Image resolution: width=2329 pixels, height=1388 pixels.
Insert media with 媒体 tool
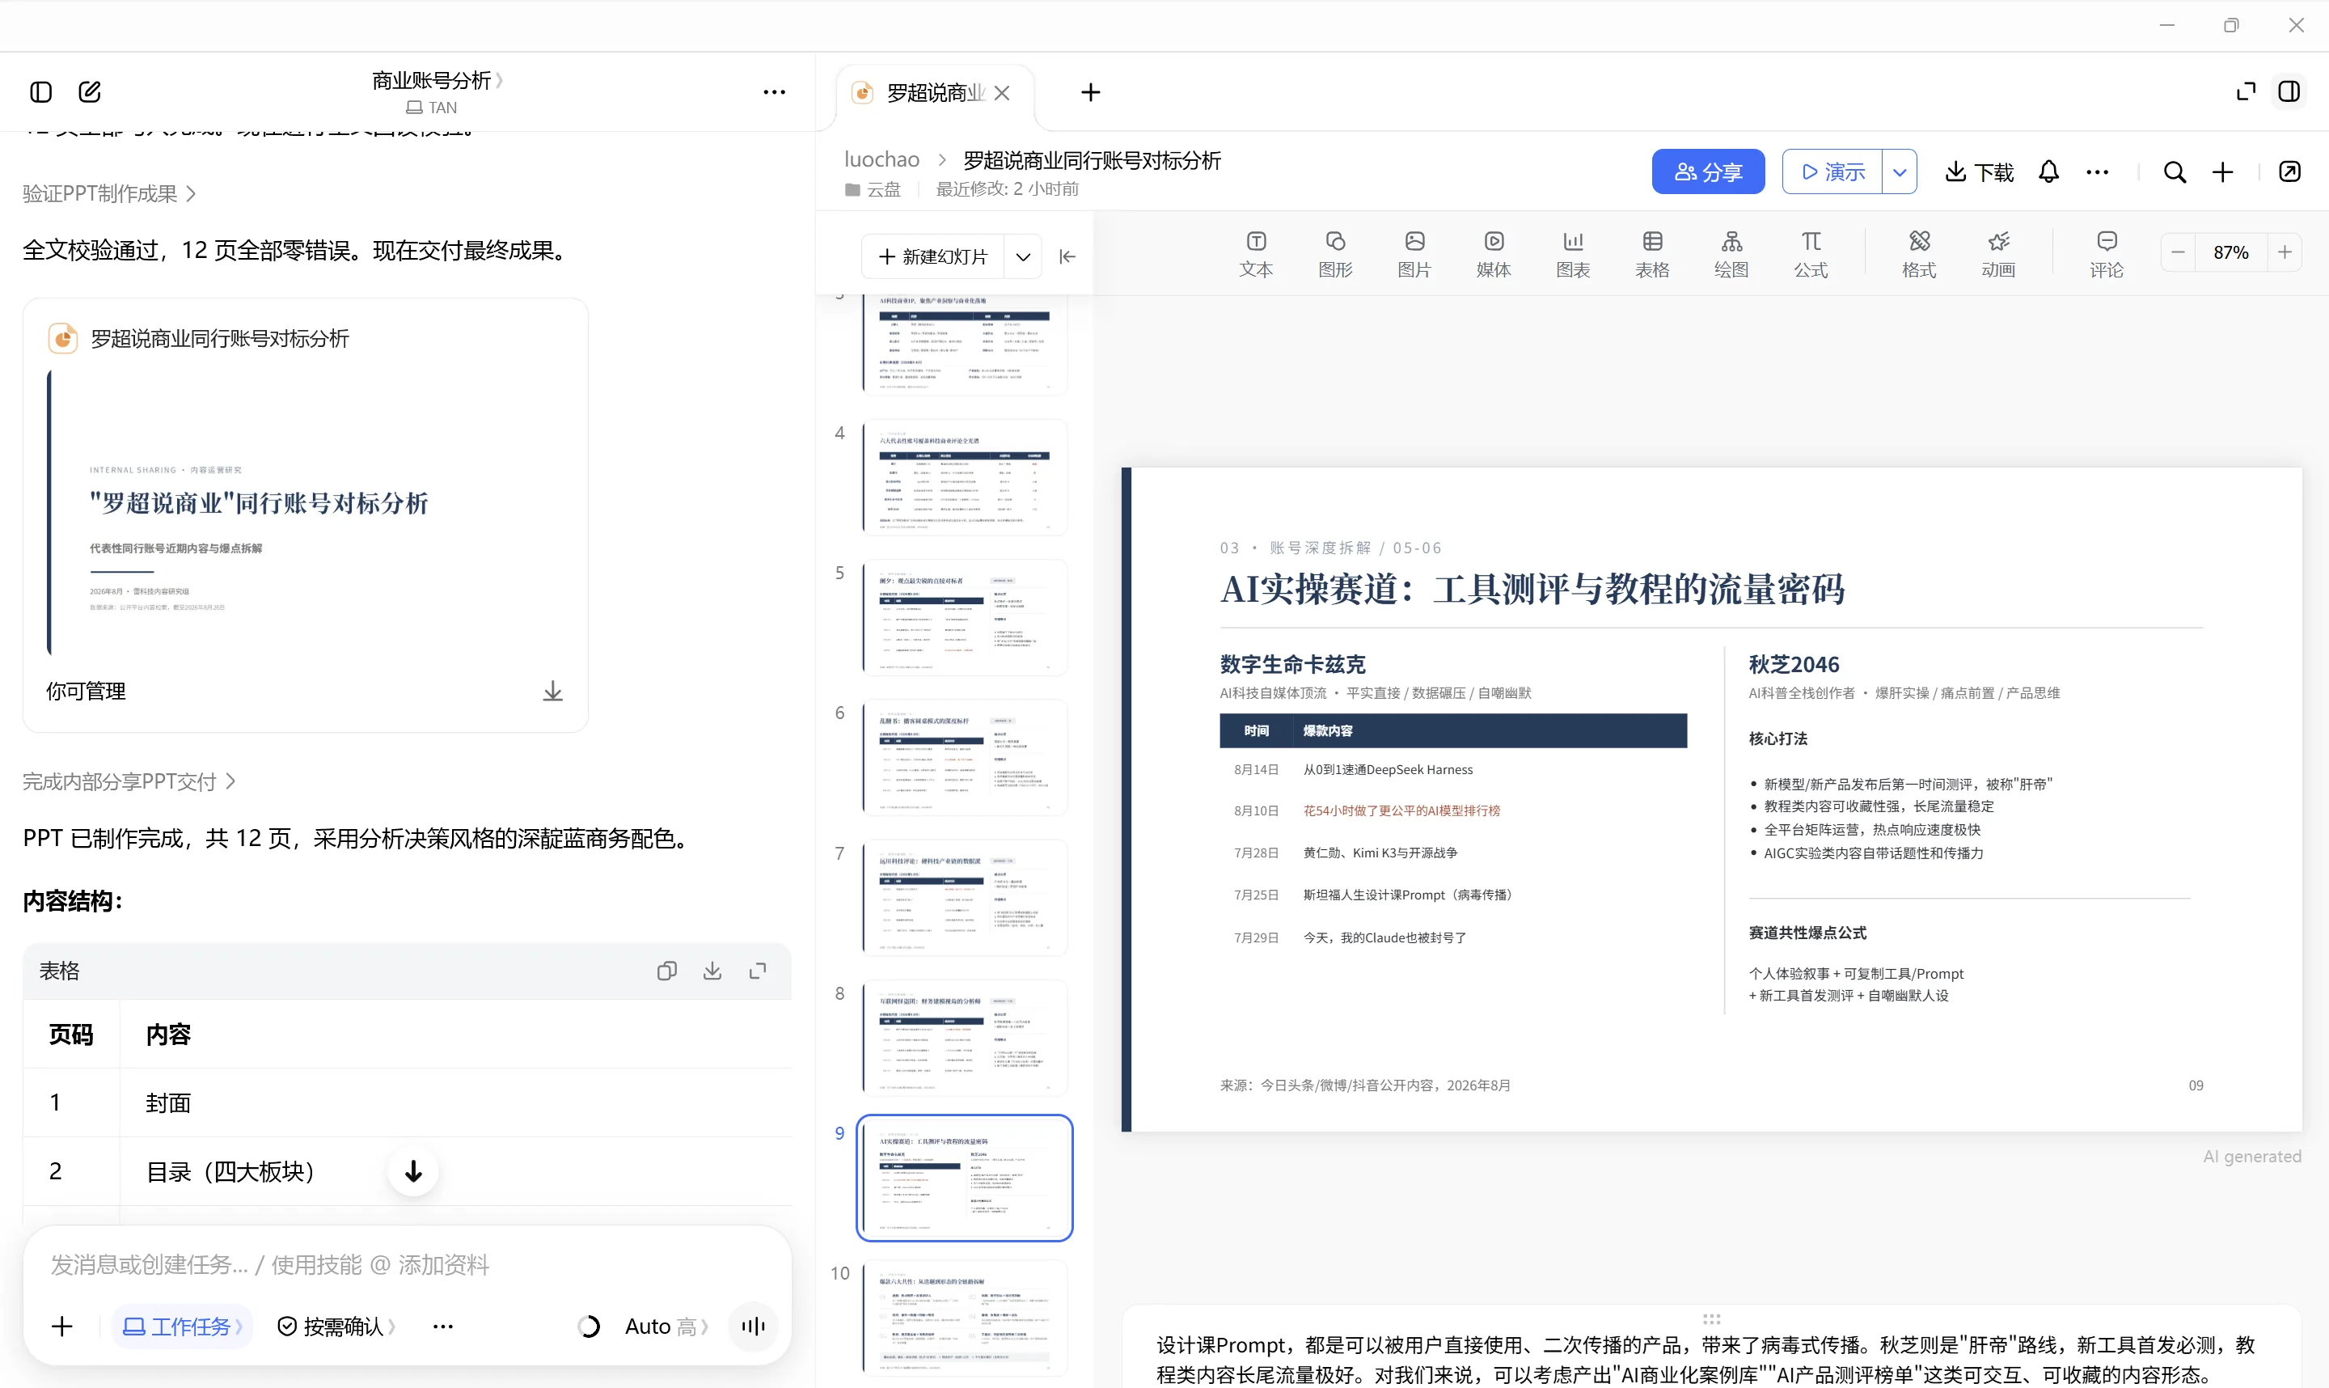point(1493,255)
